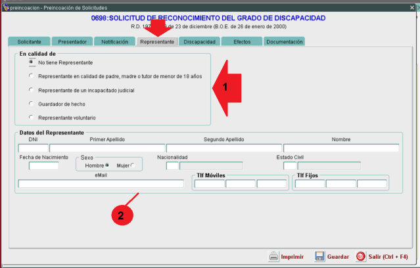
Task: Select representante de padre, madre o tutor
Action: coord(31,76)
